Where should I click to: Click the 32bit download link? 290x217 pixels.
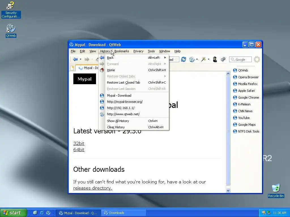coord(79,143)
